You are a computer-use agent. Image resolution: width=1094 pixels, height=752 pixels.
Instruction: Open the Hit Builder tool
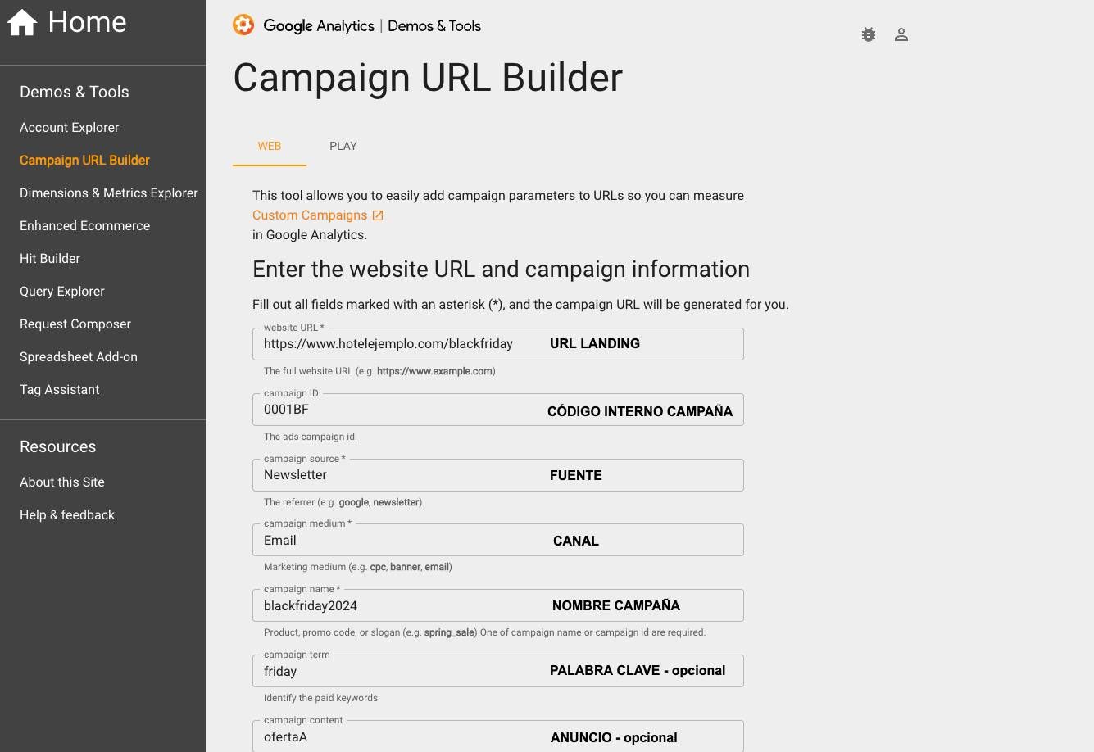coord(49,258)
